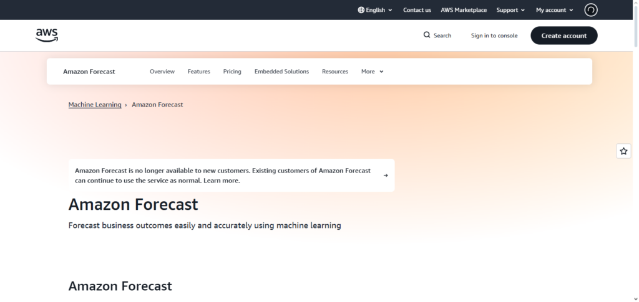Click the Create account button
The width and height of the screenshot is (639, 302).
(564, 35)
